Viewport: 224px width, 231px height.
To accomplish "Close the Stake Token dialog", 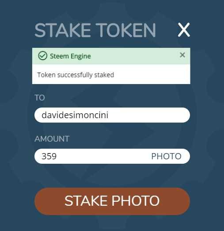I will (184, 30).
